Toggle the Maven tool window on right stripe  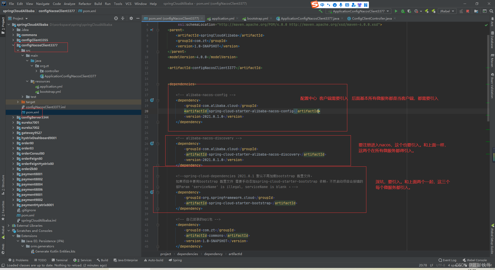(492, 60)
